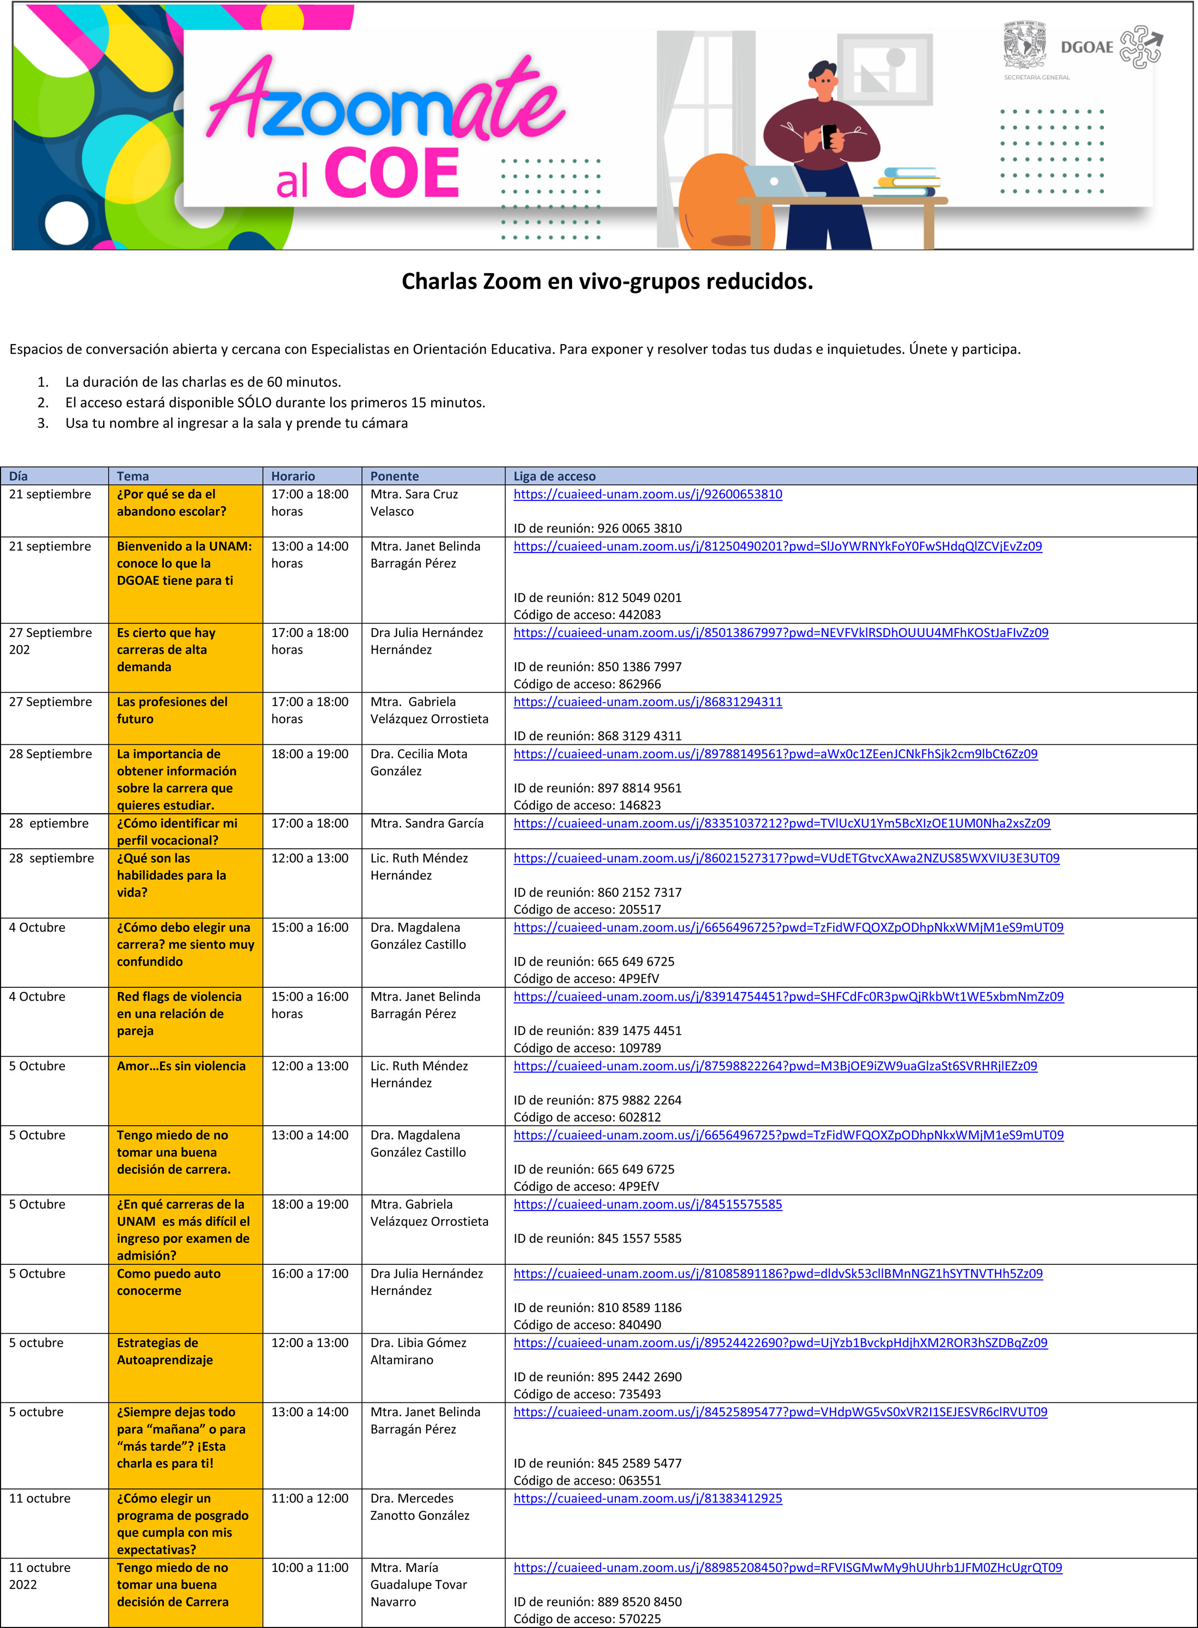The width and height of the screenshot is (1198, 1628).
Task: Open the Zoom link ending 81383412925
Action: tap(647, 1499)
